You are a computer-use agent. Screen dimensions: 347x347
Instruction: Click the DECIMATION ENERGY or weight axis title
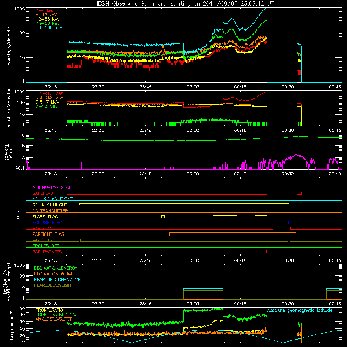pyautogui.click(x=7, y=282)
